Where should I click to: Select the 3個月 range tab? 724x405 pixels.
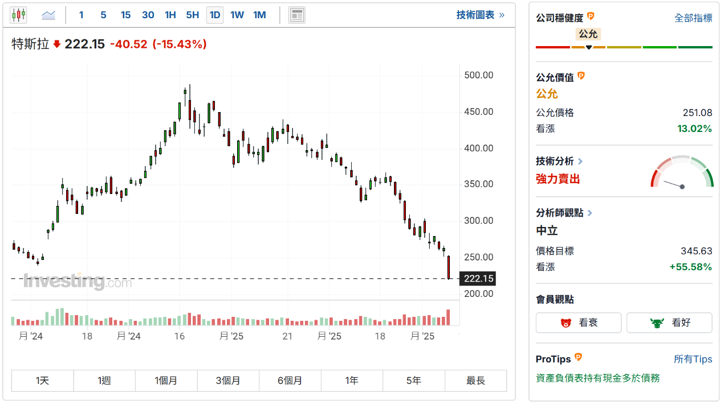[x=228, y=381]
